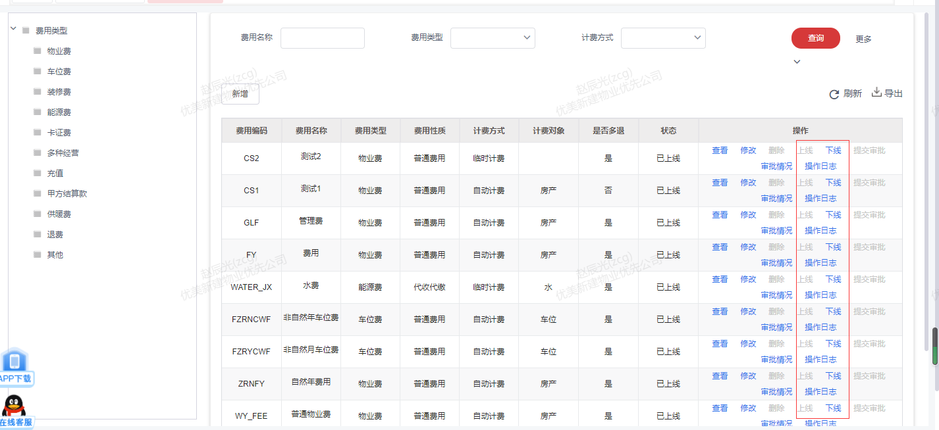
Task: Select 退费 in the fee type tree
Action: click(x=55, y=235)
